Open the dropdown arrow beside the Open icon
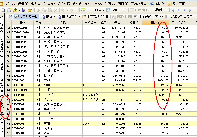This screenshot has width=197, height=137. 19,10
